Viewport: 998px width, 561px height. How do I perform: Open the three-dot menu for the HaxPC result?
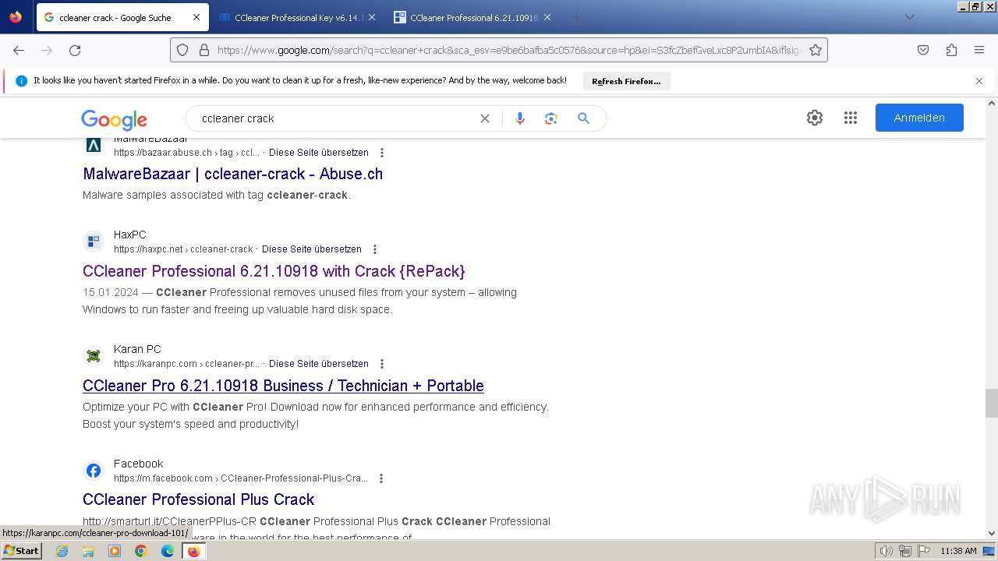375,249
